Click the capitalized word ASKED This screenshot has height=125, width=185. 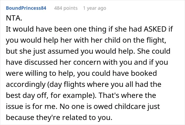click(x=155, y=29)
